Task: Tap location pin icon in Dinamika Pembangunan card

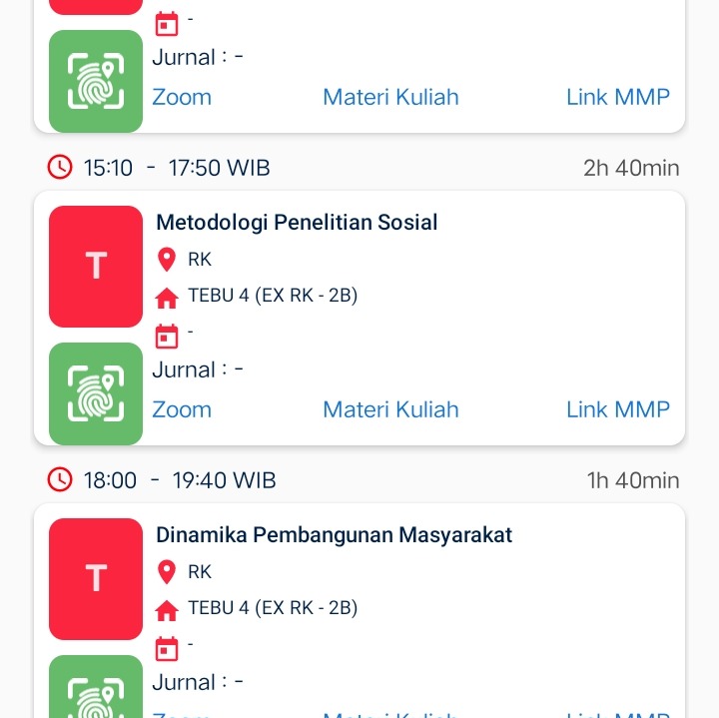Action: [x=167, y=573]
